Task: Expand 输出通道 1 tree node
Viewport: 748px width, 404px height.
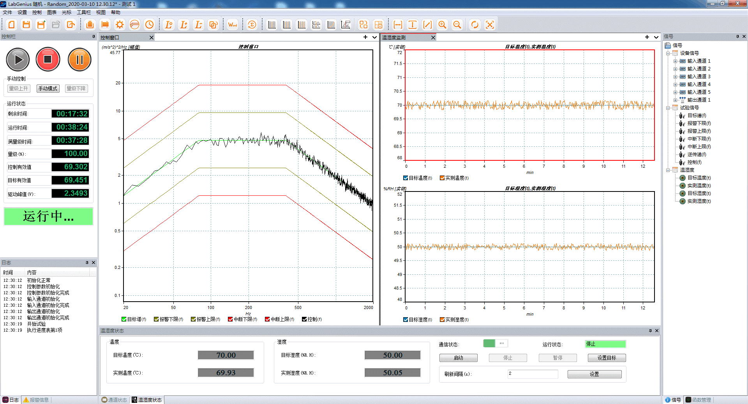Action: (676, 100)
